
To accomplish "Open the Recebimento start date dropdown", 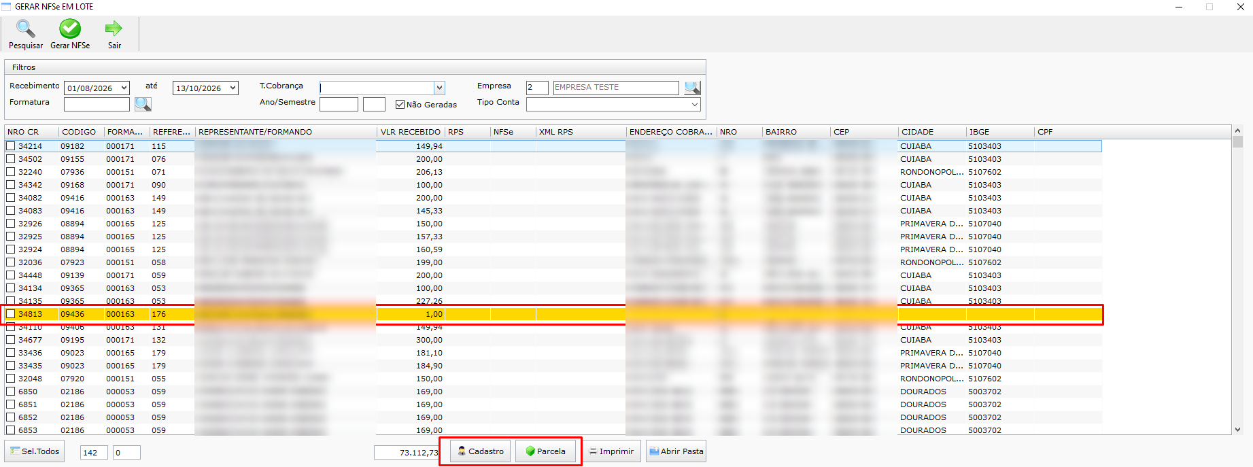I will (124, 88).
